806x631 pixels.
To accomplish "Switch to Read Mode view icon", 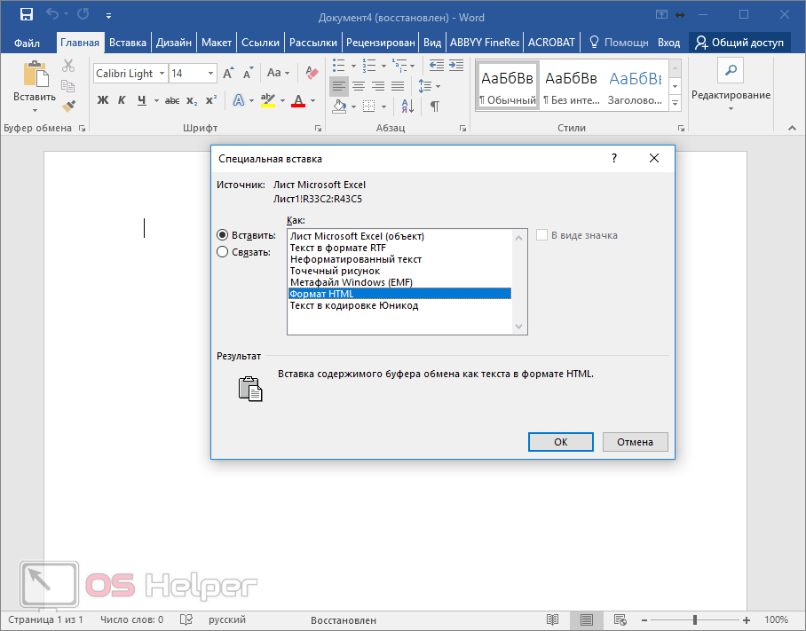I will 552,619.
